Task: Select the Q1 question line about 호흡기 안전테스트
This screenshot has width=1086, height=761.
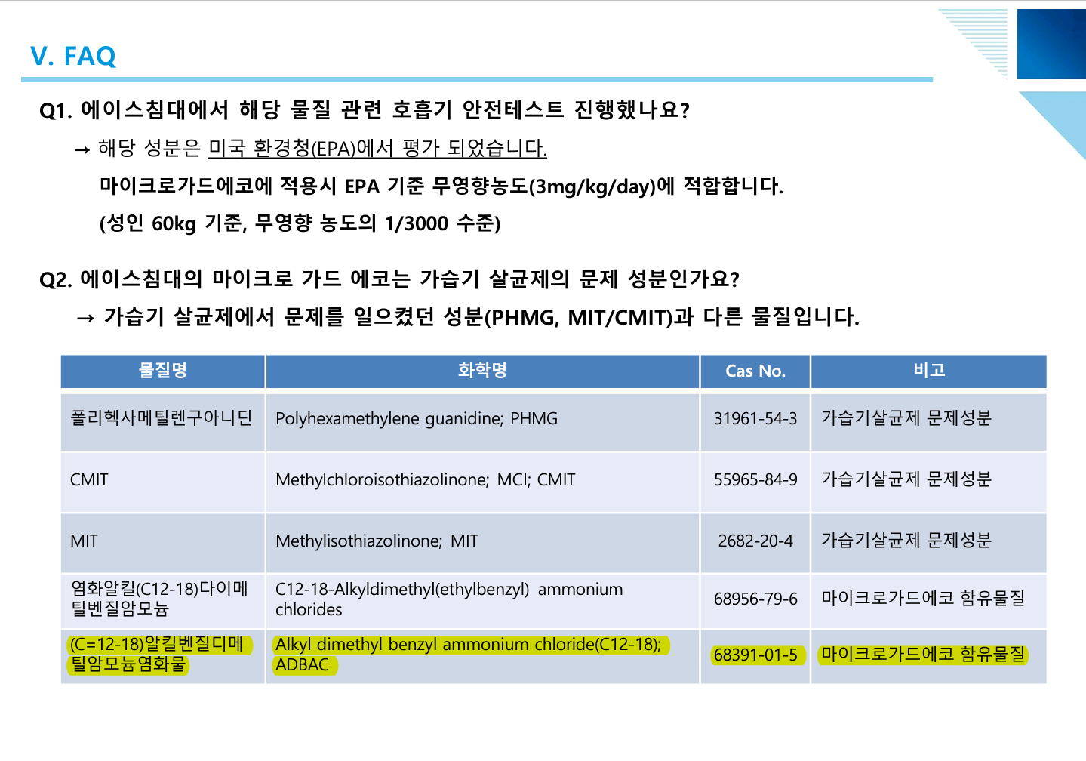Action: click(x=365, y=110)
